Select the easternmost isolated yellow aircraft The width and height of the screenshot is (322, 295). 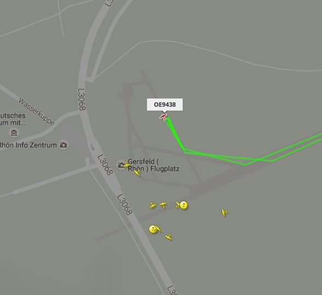point(224,212)
